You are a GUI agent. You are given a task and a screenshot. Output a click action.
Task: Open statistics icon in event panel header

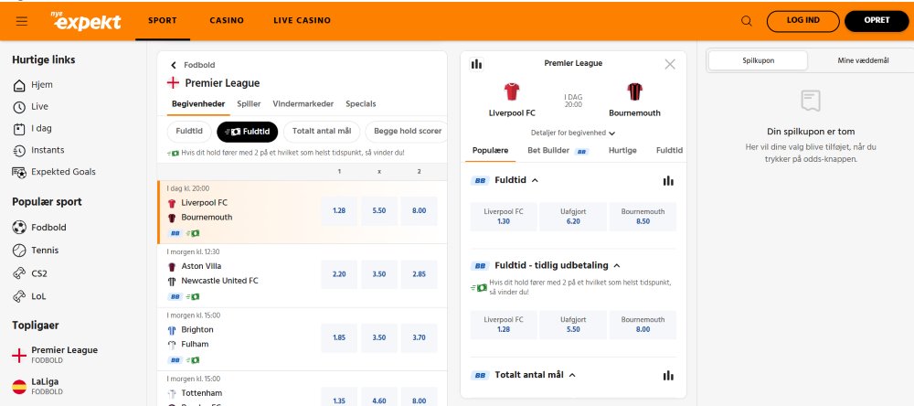[x=477, y=64]
